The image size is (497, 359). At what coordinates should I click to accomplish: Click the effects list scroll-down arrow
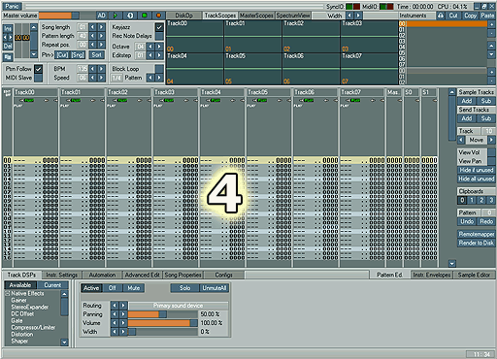coord(64,343)
